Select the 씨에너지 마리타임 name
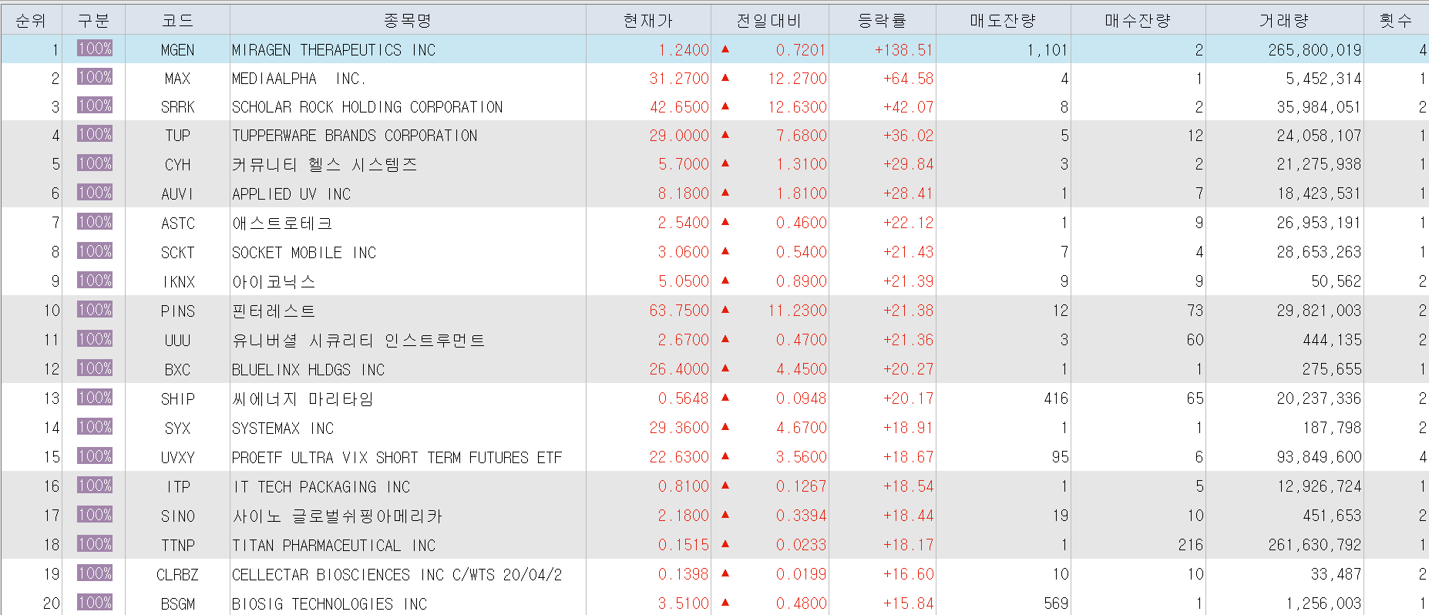This screenshot has height=615, width=1429. 303,399
